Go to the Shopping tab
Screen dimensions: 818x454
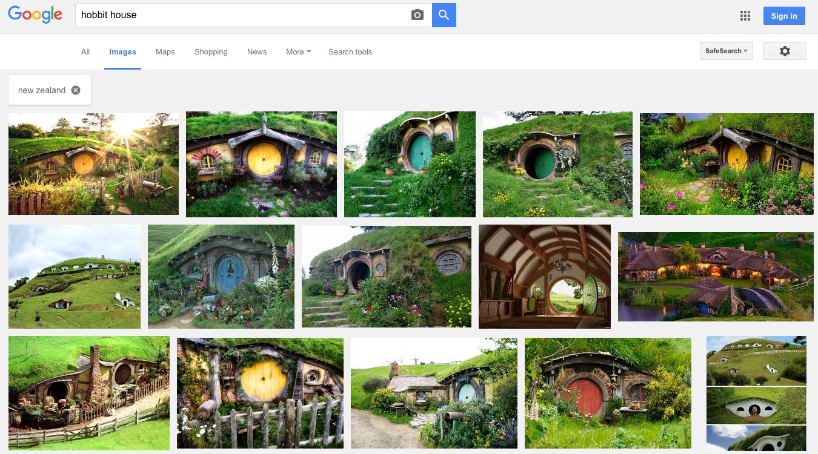[x=211, y=52]
